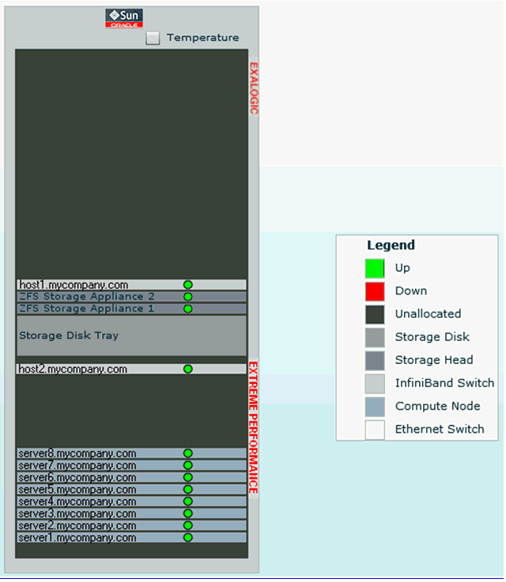Click the EXALOGIC vertical rack label
Screen dimensions: 506x582
click(x=253, y=88)
